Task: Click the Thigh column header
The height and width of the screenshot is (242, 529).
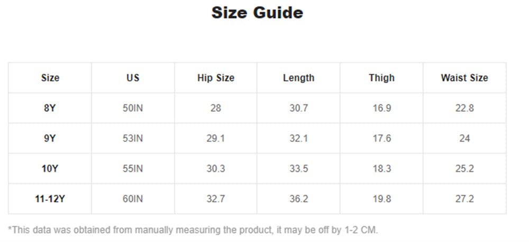Action: click(381, 78)
